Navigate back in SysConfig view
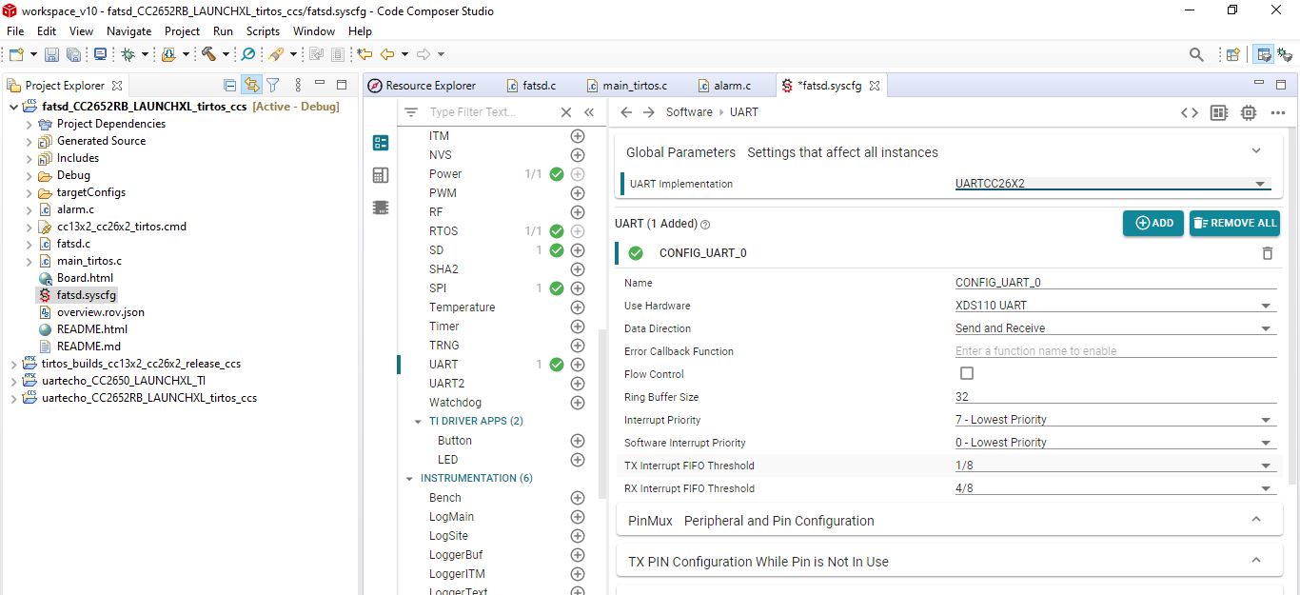 point(626,112)
